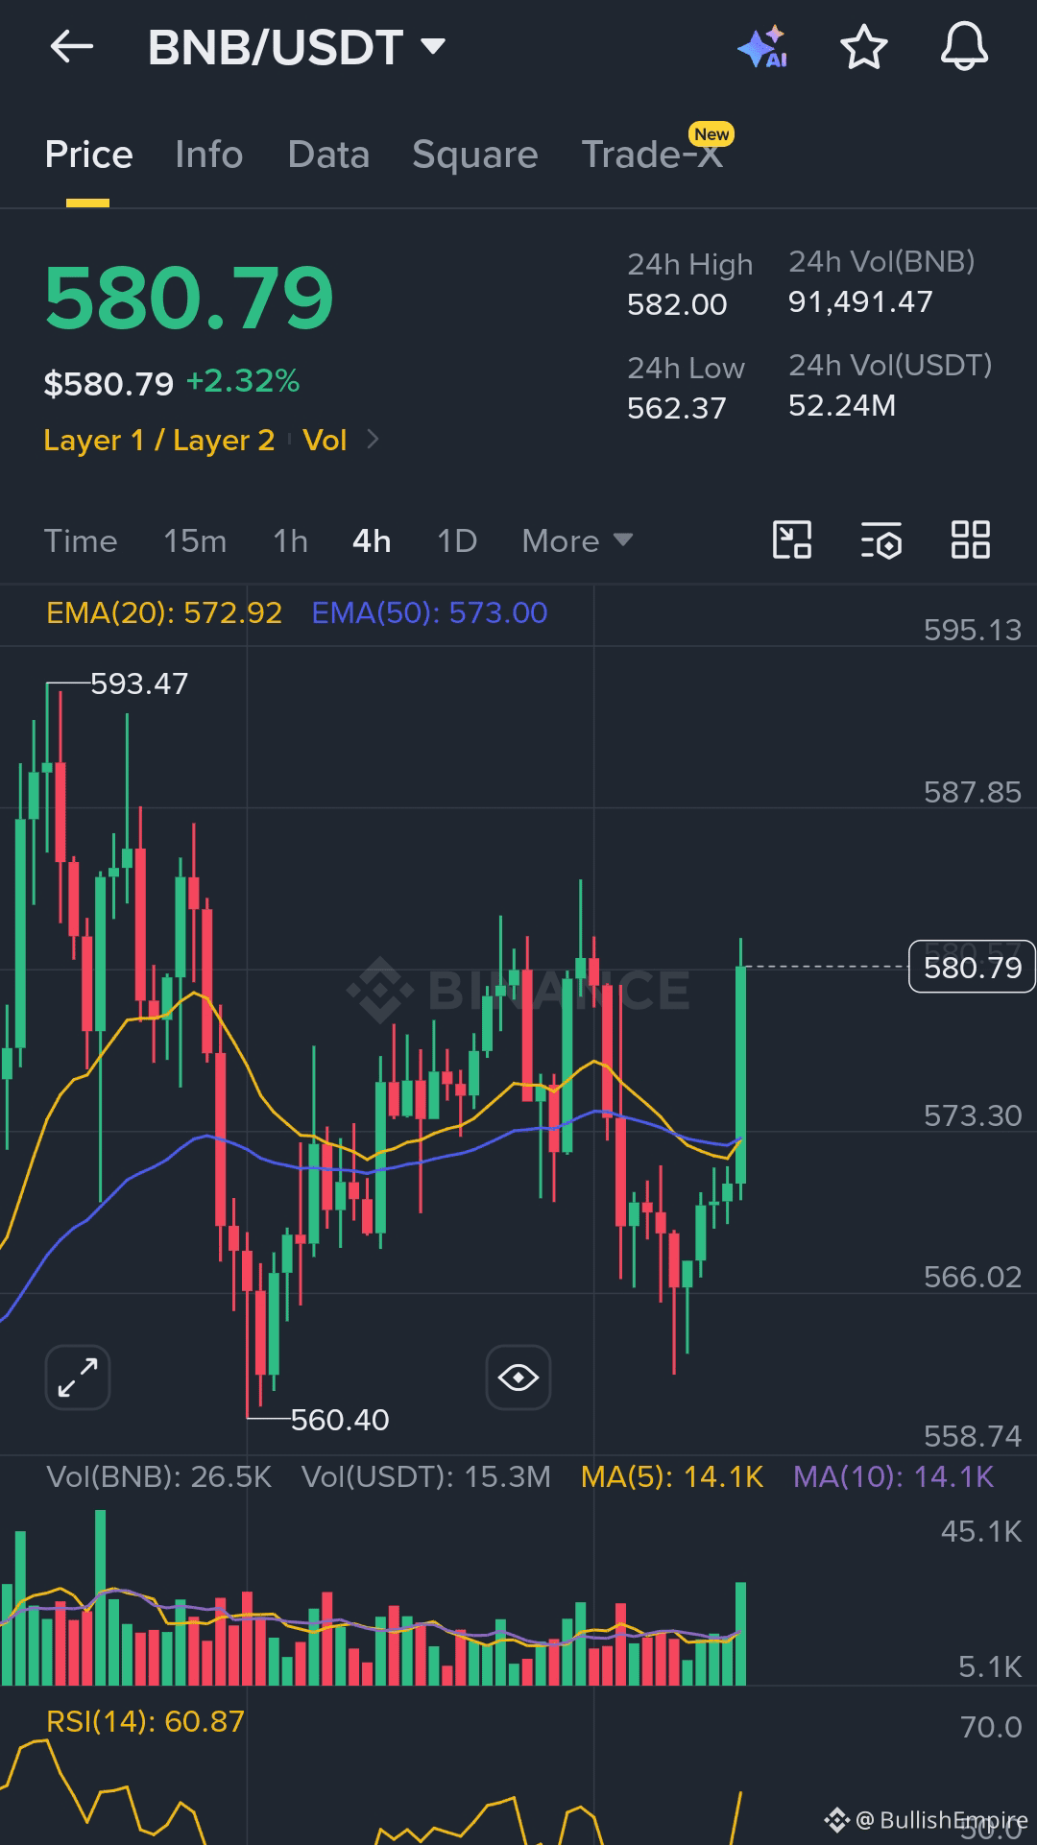The height and width of the screenshot is (1845, 1037).
Task: Tap the large 580.79 price figure
Action: click(x=189, y=299)
